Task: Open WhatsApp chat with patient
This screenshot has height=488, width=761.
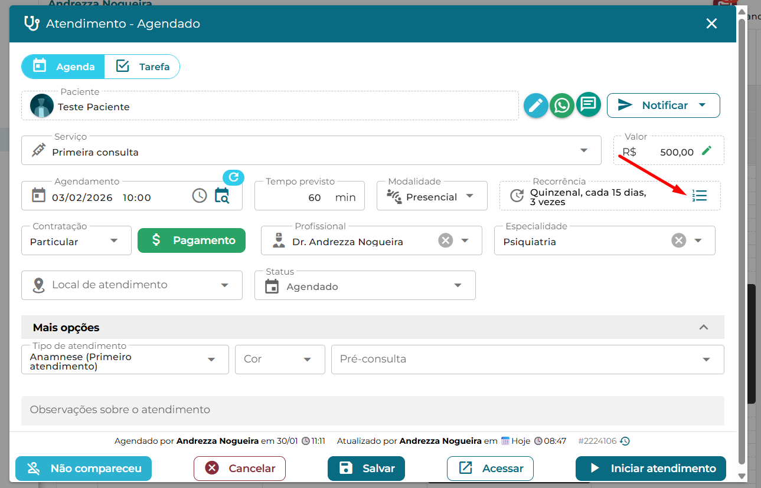Action: click(x=562, y=105)
